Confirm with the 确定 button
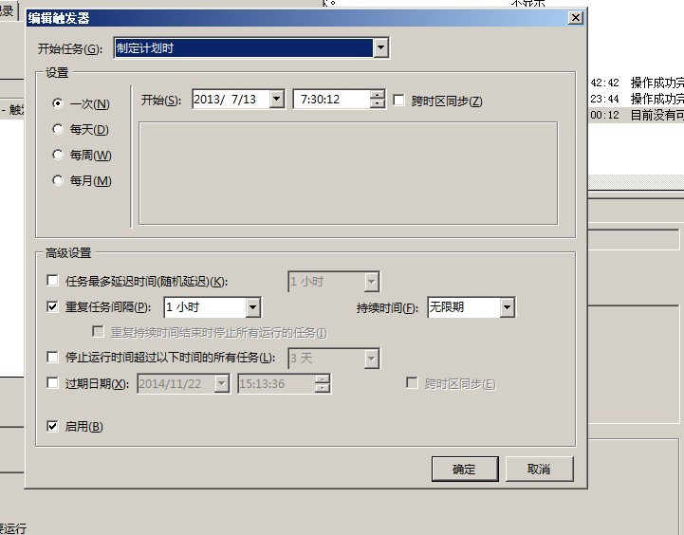The height and width of the screenshot is (535, 684). [x=465, y=470]
